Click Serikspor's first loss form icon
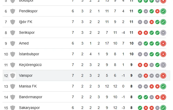 click(140, 33)
